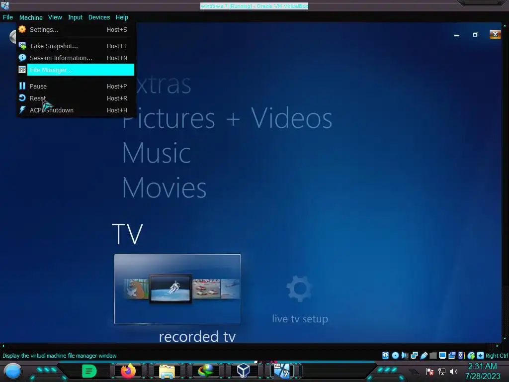This screenshot has height=382, width=509.
Task: Click the Right Ctrl host key label
Action: (x=497, y=356)
